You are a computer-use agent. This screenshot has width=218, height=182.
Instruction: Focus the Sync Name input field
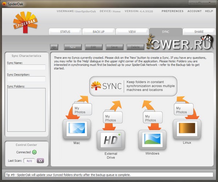(26, 67)
